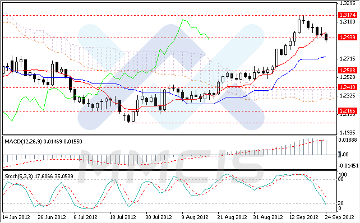Screen dimensions: 360x223
Task: Click the 6 Jul 2012 date label
Action: [x=86, y=217]
